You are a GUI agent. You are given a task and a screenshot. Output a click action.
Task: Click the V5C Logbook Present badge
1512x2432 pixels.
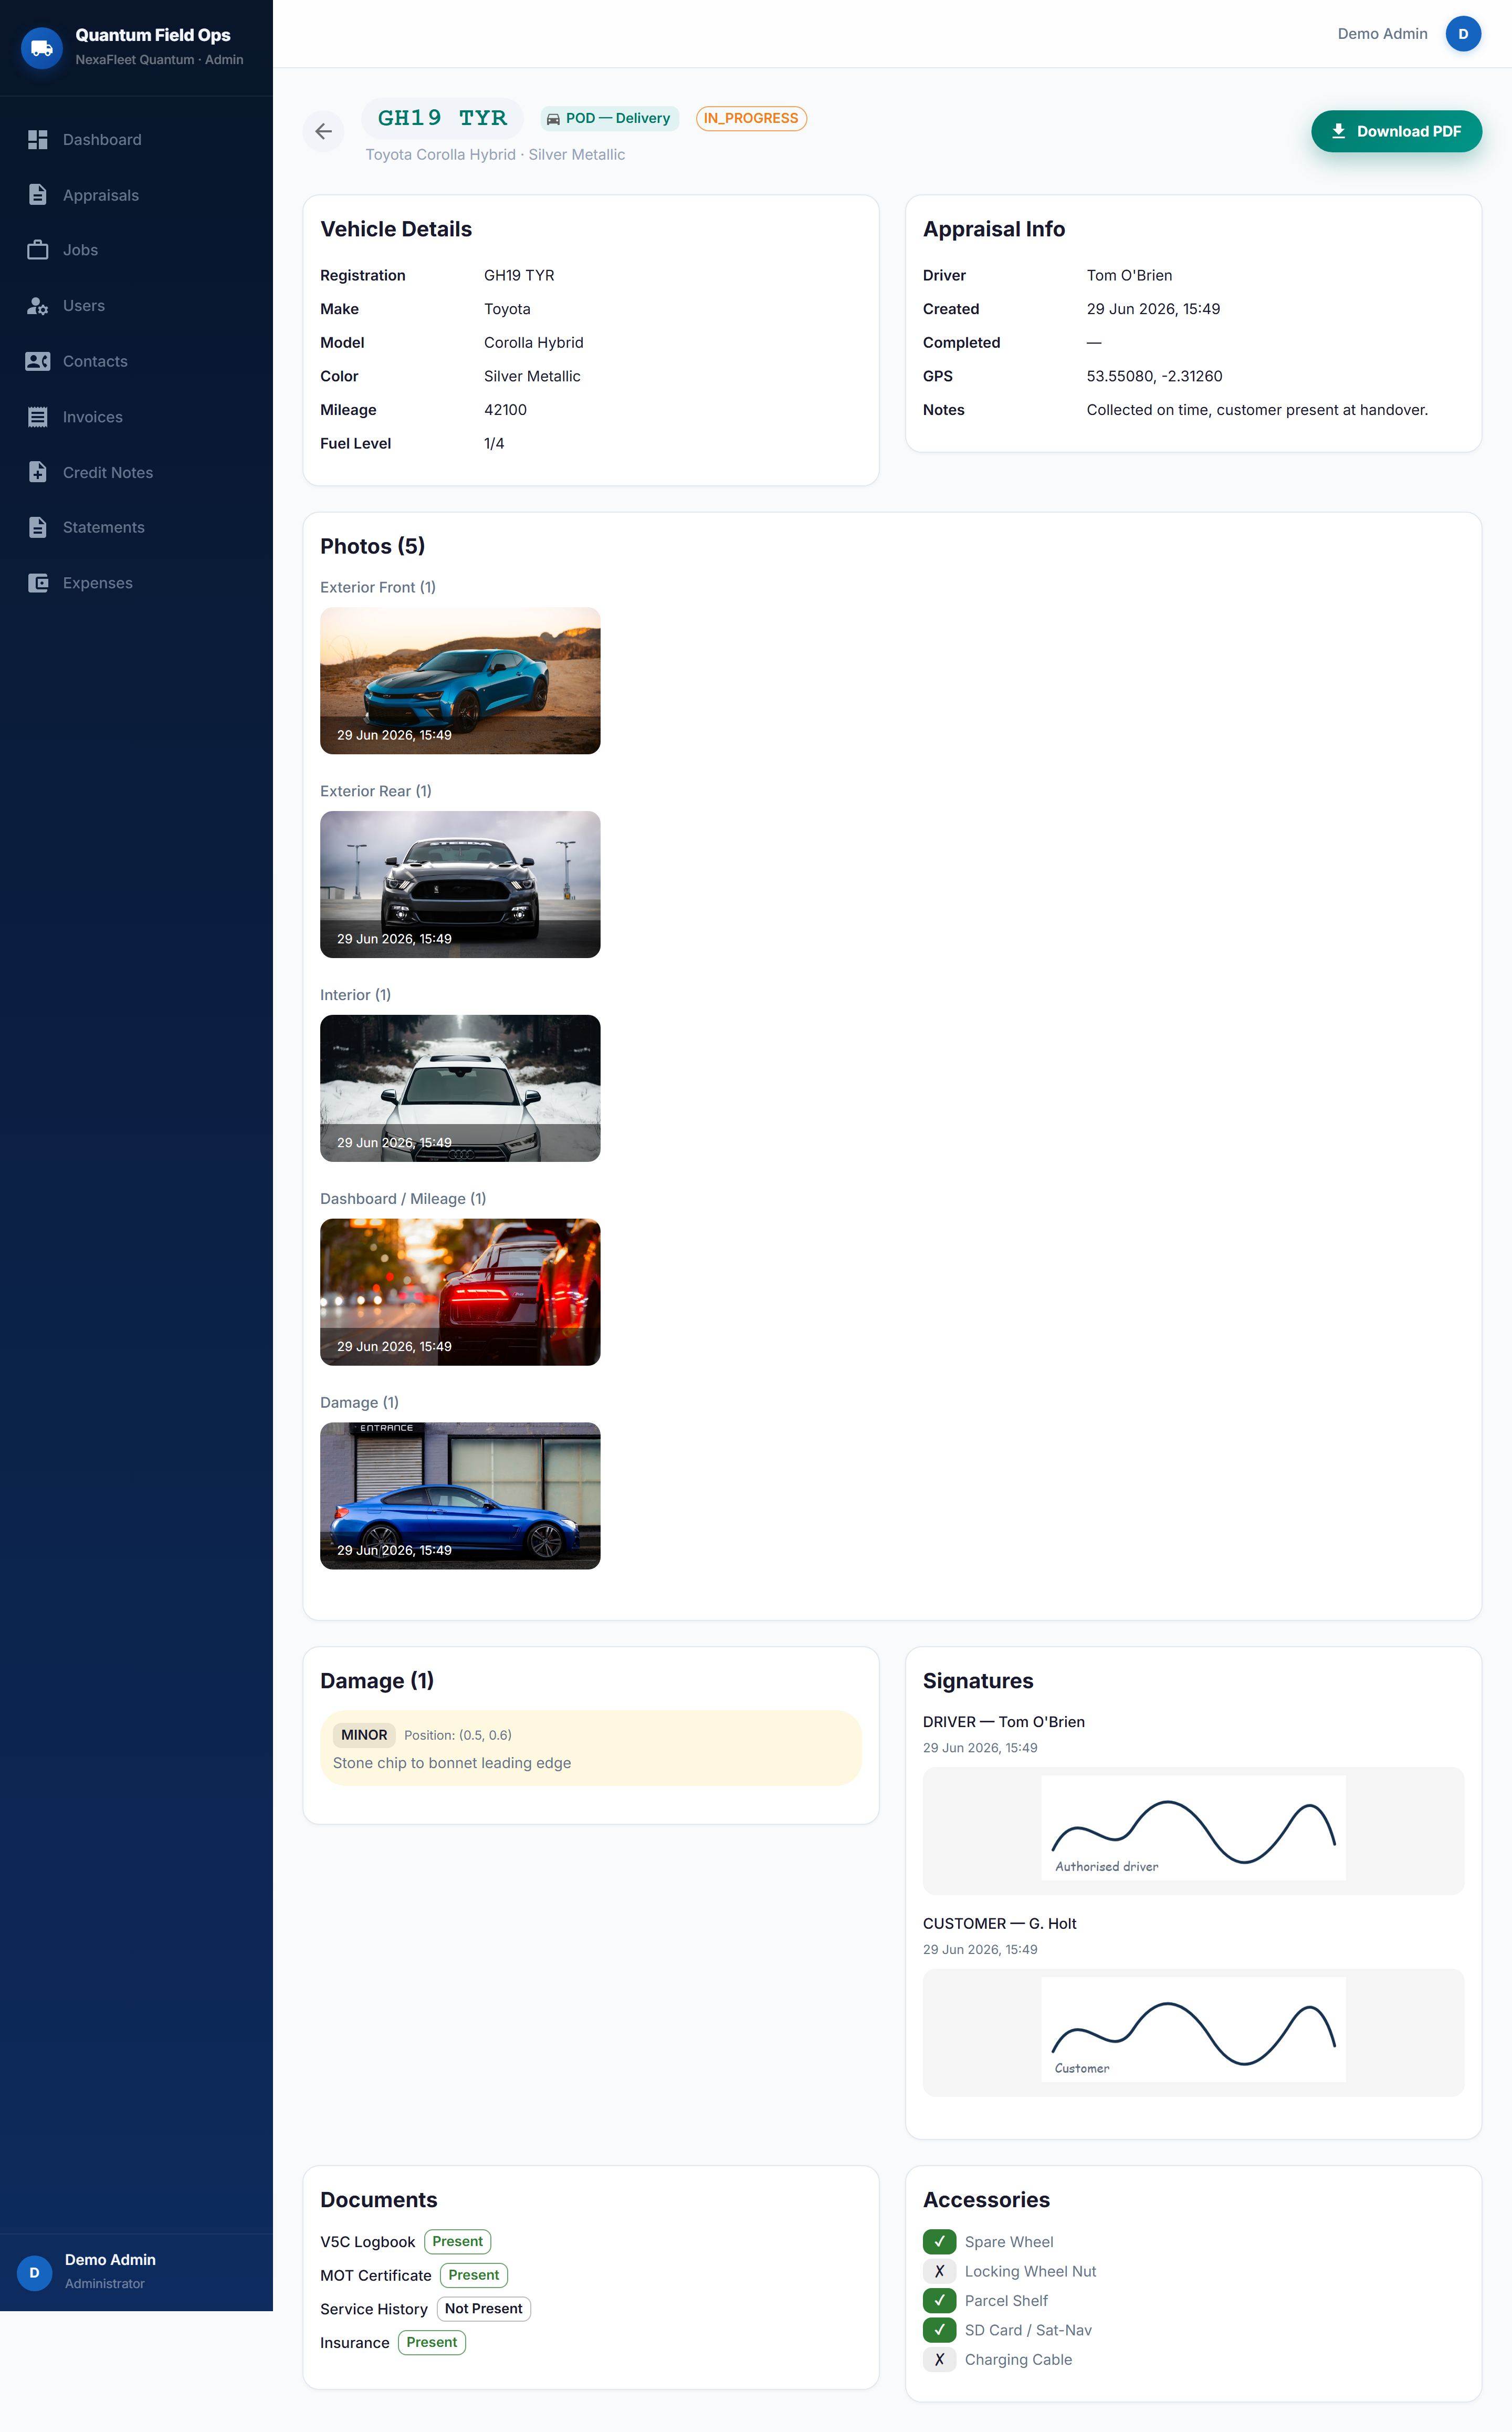[x=457, y=2242]
